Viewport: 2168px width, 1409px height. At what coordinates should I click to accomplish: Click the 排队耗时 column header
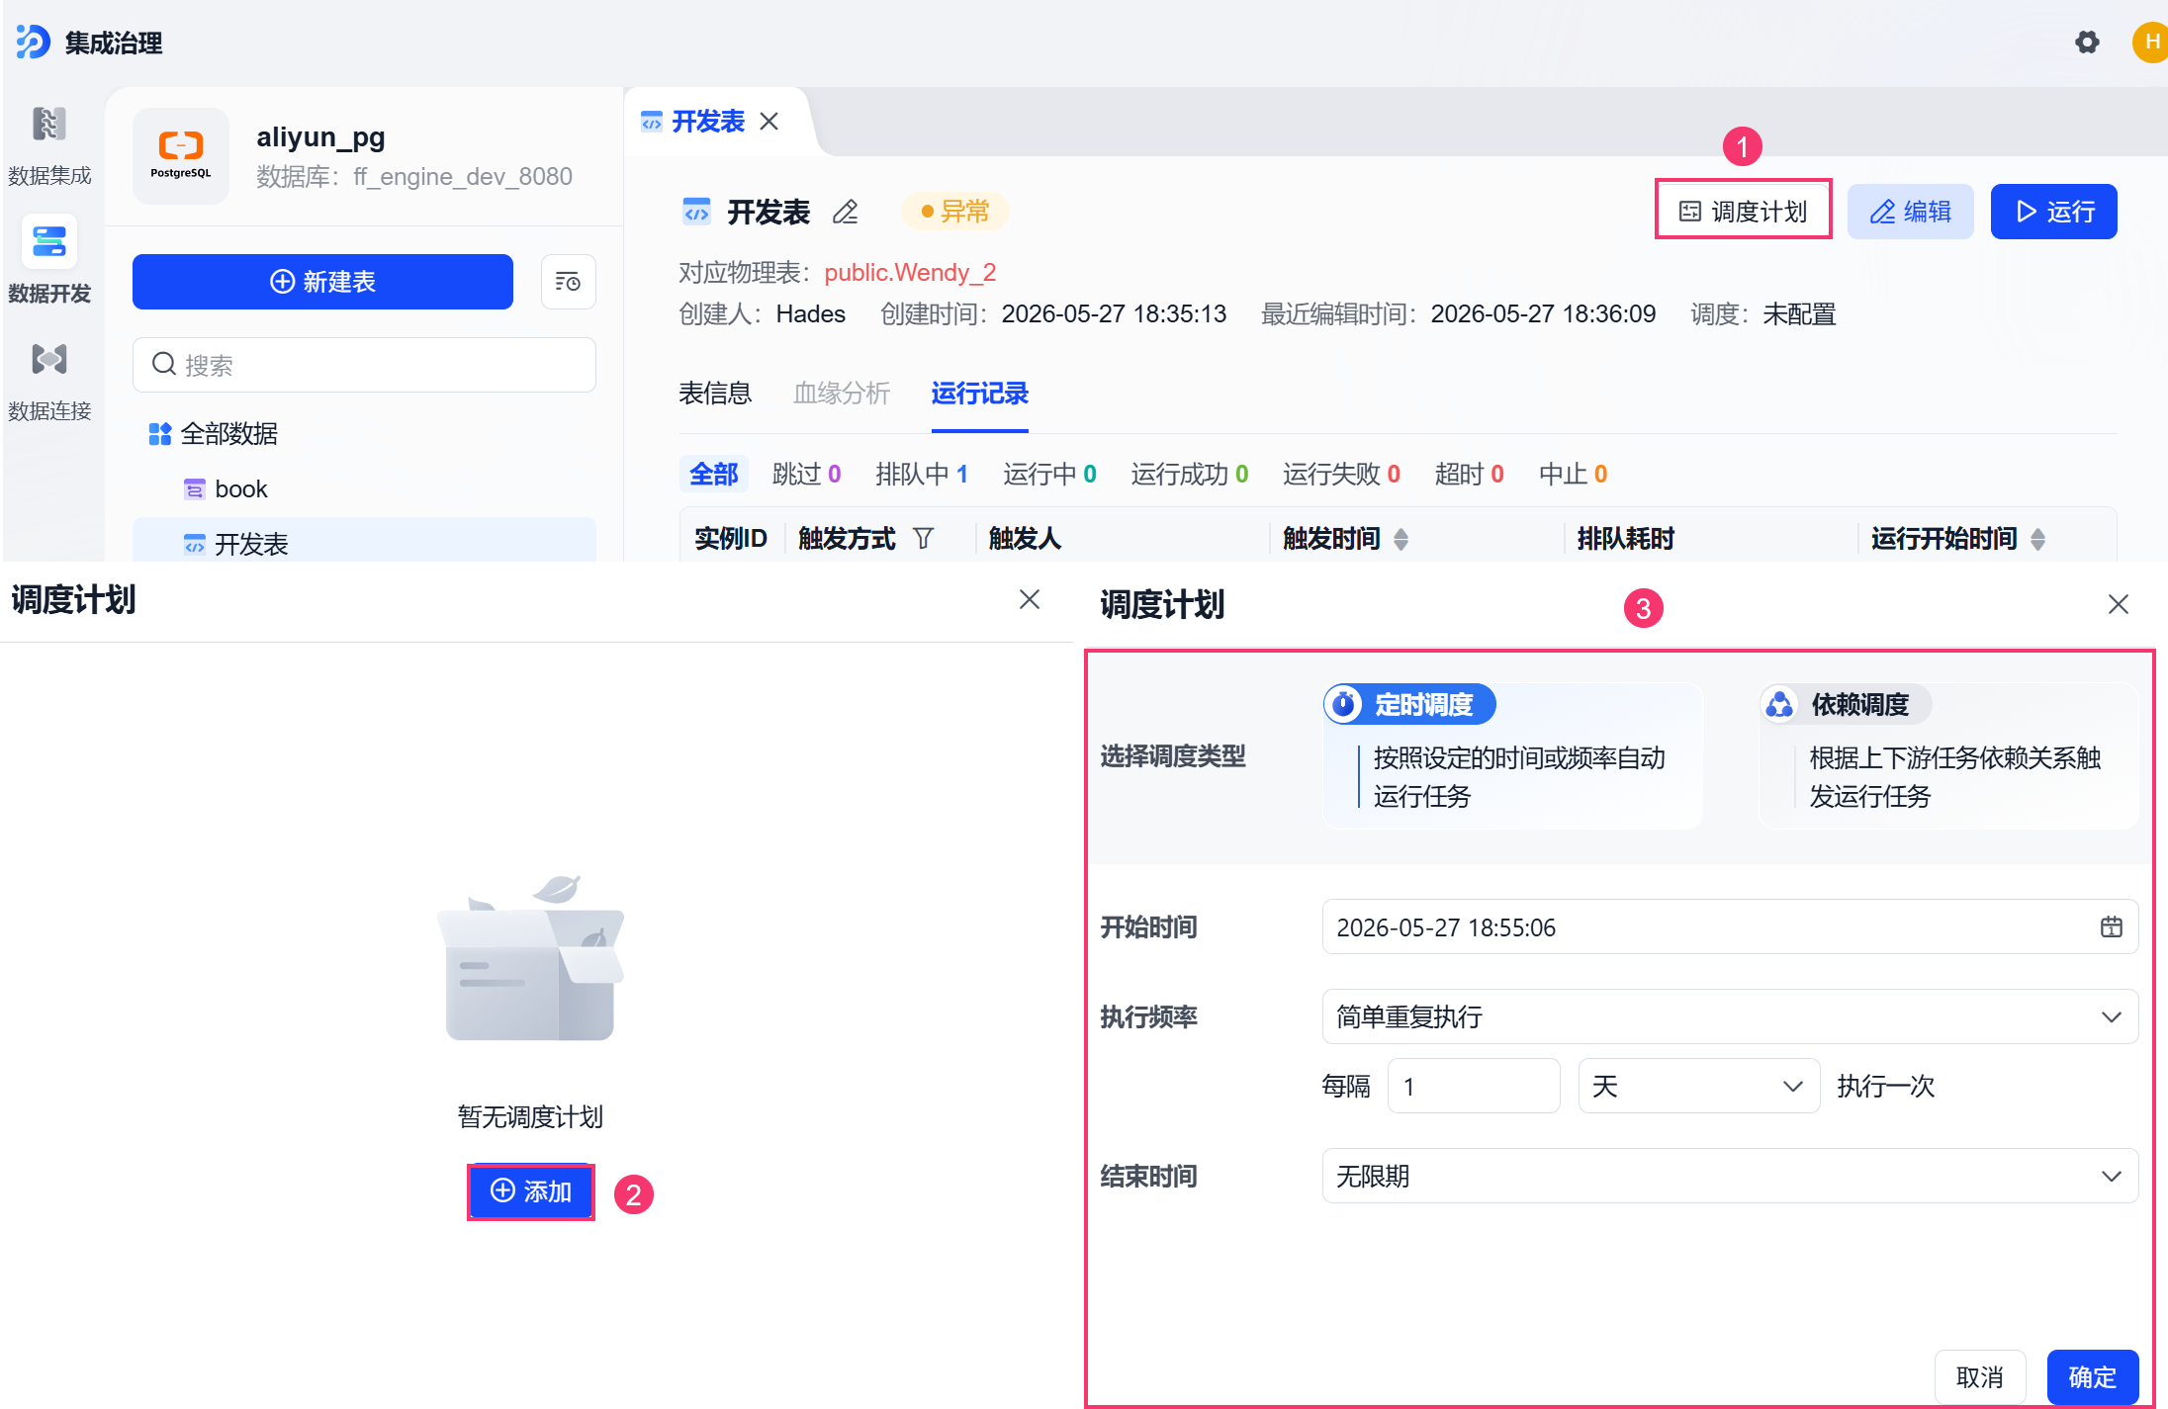[x=1625, y=538]
